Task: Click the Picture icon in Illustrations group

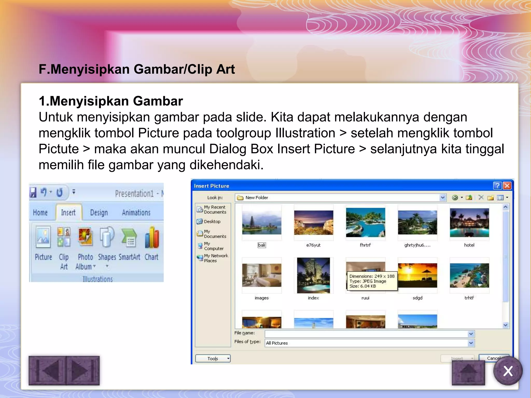Action: (x=43, y=243)
